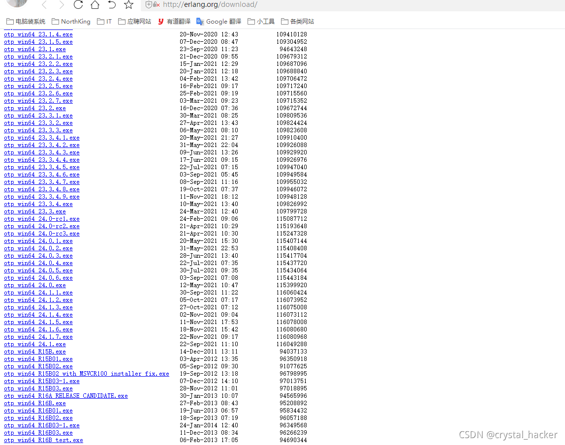This screenshot has width=565, height=445.
Task: Open the IT bookmark folder
Action: point(104,22)
